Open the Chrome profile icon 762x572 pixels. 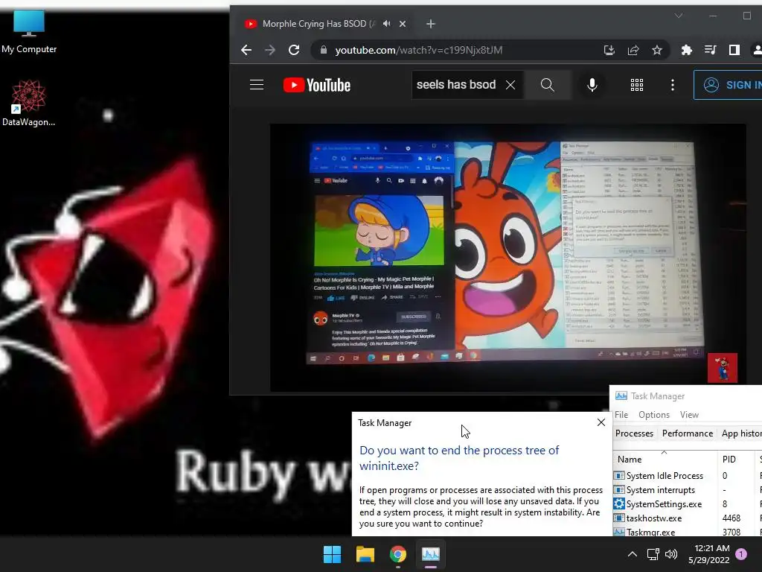[x=757, y=50]
